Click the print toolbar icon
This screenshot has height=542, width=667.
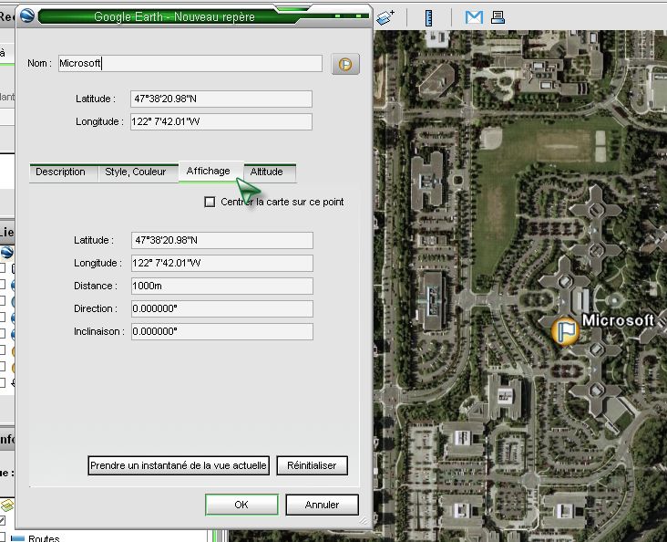[498, 17]
